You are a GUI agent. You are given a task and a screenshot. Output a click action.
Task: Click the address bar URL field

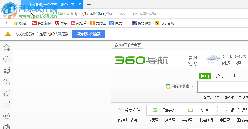[113, 14]
